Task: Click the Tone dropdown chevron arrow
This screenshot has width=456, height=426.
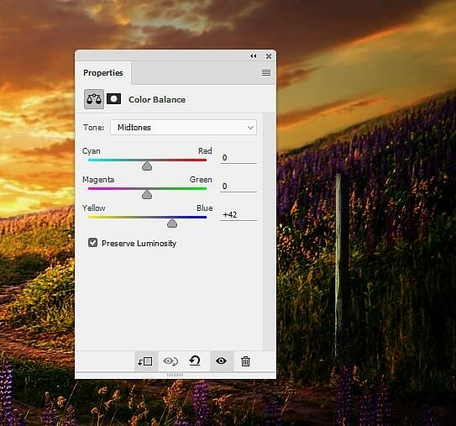Action: coord(250,128)
